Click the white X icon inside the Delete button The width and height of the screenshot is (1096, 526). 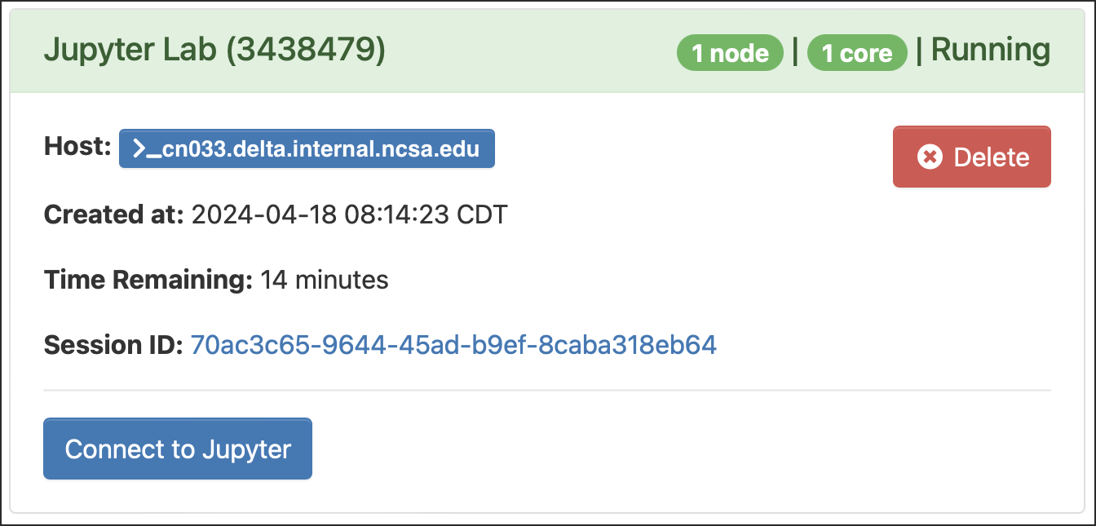pos(928,156)
